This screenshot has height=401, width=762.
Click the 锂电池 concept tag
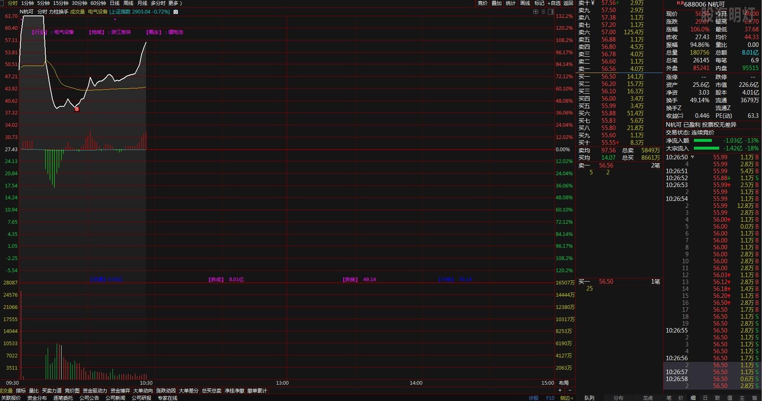176,32
